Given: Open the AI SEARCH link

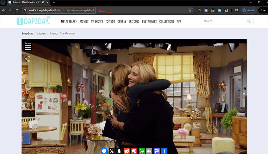Looking at the screenshot, I should click(x=69, y=21).
